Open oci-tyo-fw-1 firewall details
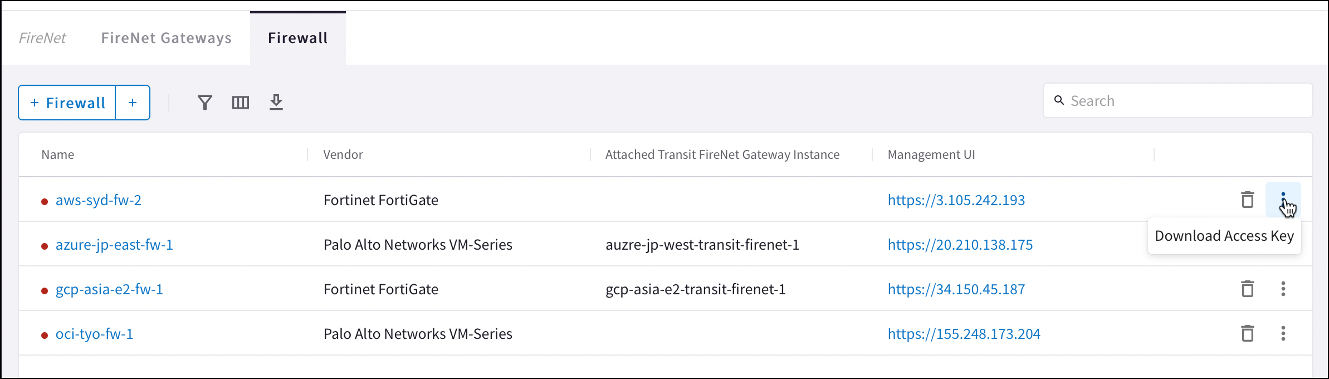1329x379 pixels. (94, 333)
